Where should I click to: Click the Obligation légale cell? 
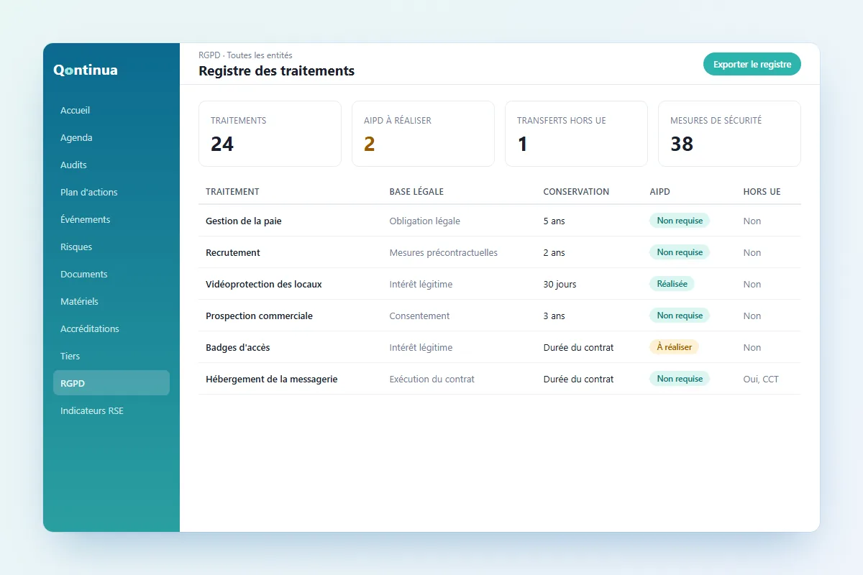(424, 221)
